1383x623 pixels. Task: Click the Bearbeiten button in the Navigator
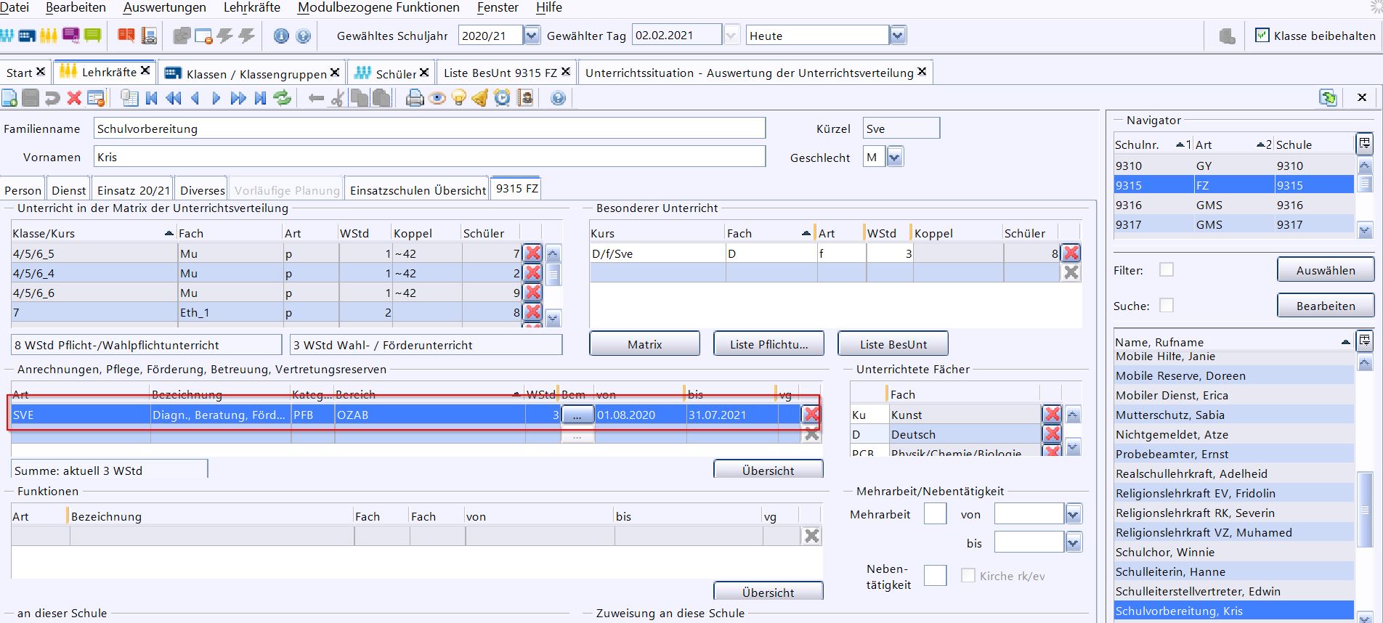point(1326,306)
